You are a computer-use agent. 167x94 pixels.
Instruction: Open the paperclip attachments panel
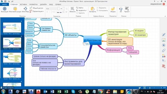(164, 50)
